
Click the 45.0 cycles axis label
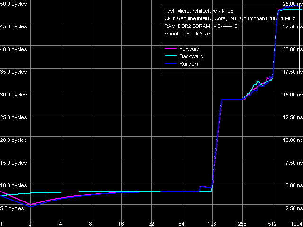pyautogui.click(x=13, y=26)
